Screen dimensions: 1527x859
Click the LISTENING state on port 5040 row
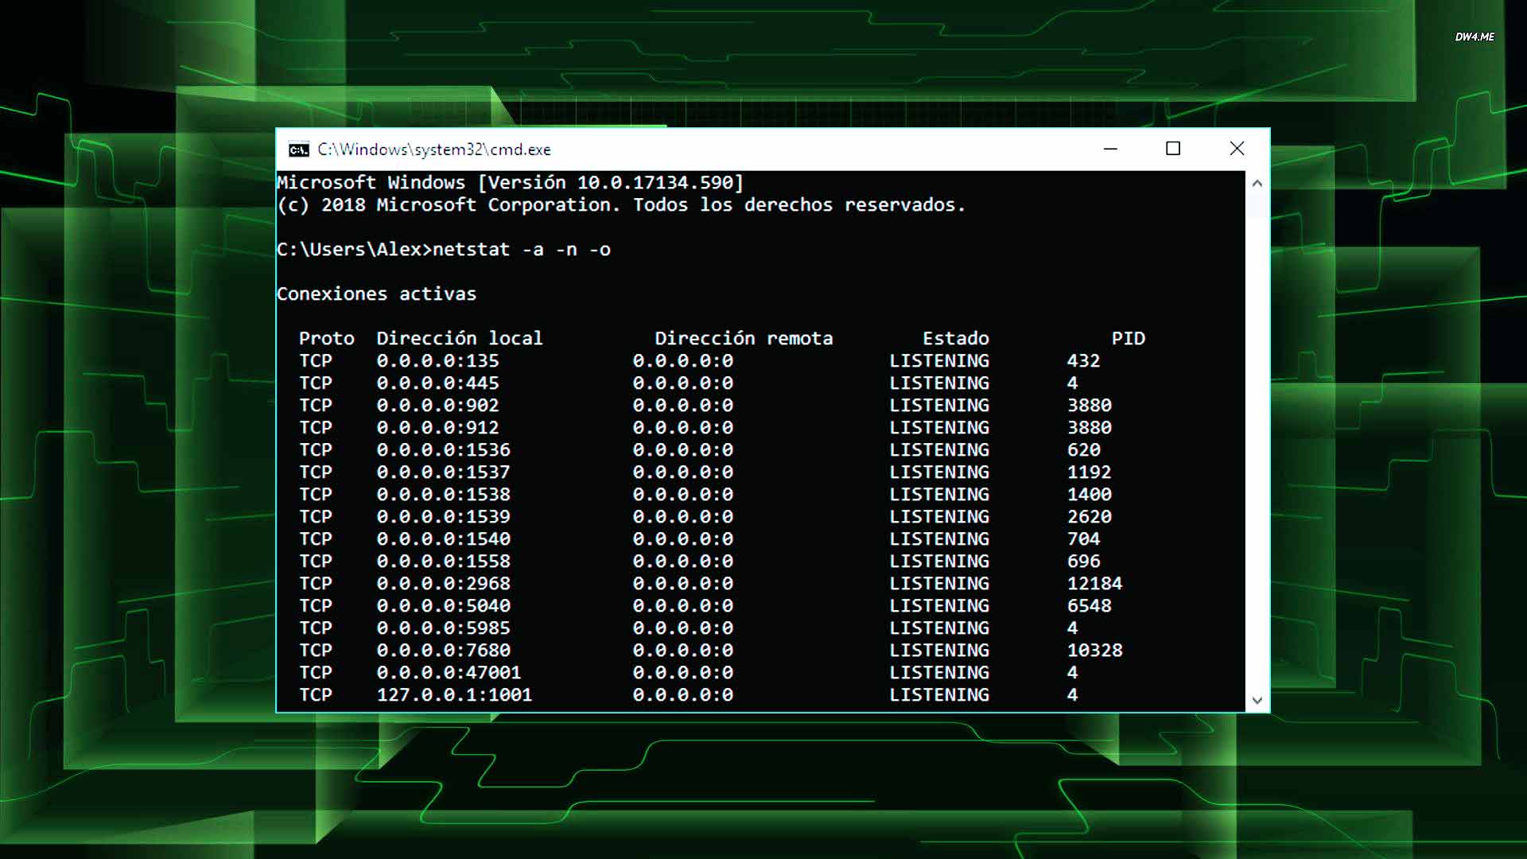click(x=940, y=605)
